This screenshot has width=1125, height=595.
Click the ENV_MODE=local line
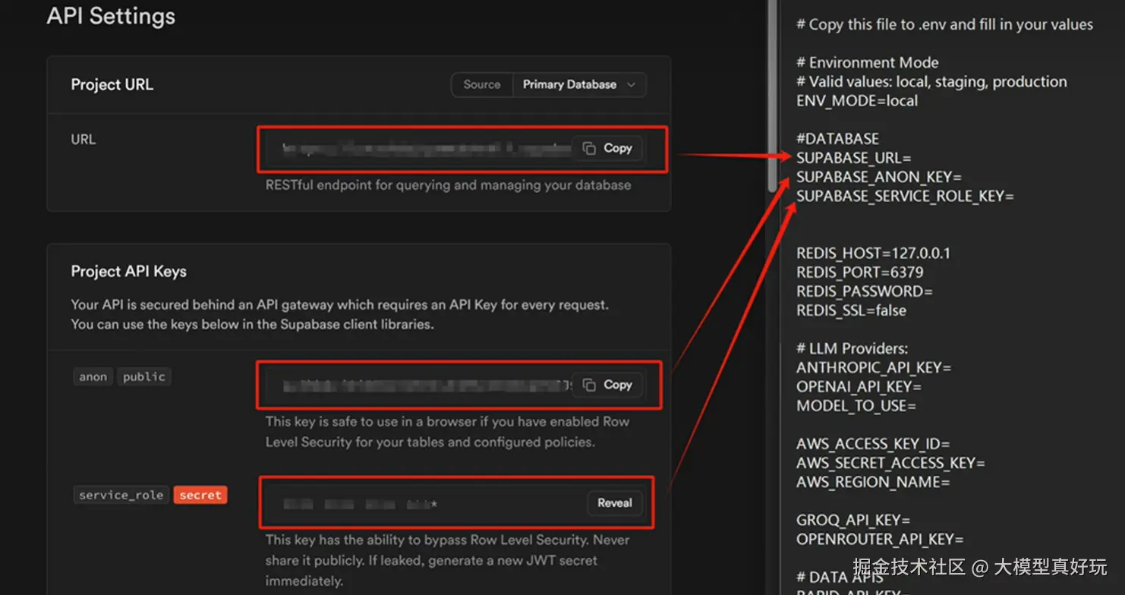tap(857, 101)
